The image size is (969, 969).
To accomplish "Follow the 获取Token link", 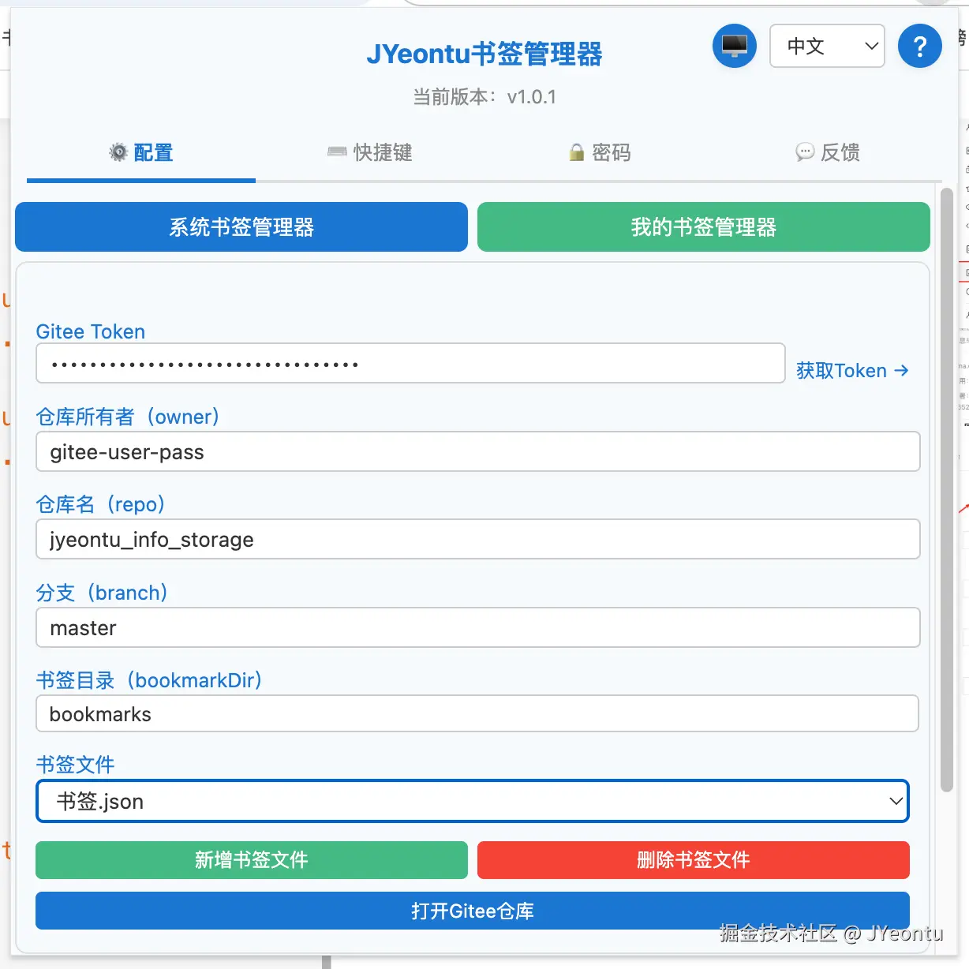I will pyautogui.click(x=852, y=371).
